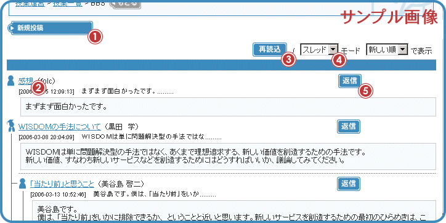The width and height of the screenshot is (446, 223).
Task: Reply to the 感想 post using 返信
Action: tap(350, 81)
